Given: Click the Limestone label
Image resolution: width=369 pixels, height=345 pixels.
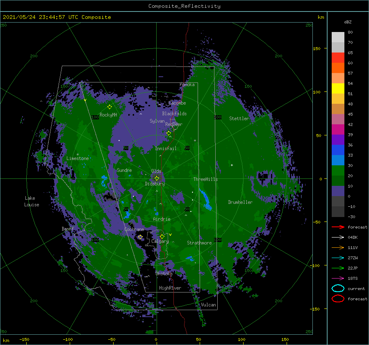Looking at the screenshot, I should (77, 158).
